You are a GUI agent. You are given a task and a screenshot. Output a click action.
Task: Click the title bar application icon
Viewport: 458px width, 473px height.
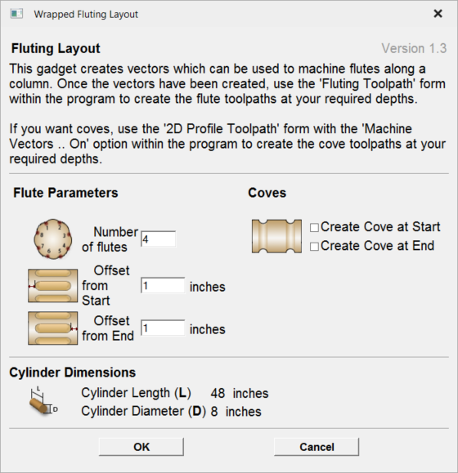click(x=16, y=14)
